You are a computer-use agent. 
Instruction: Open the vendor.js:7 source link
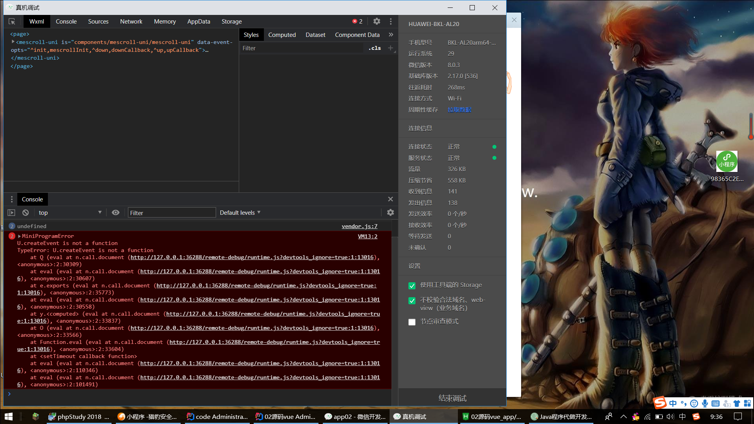point(359,226)
